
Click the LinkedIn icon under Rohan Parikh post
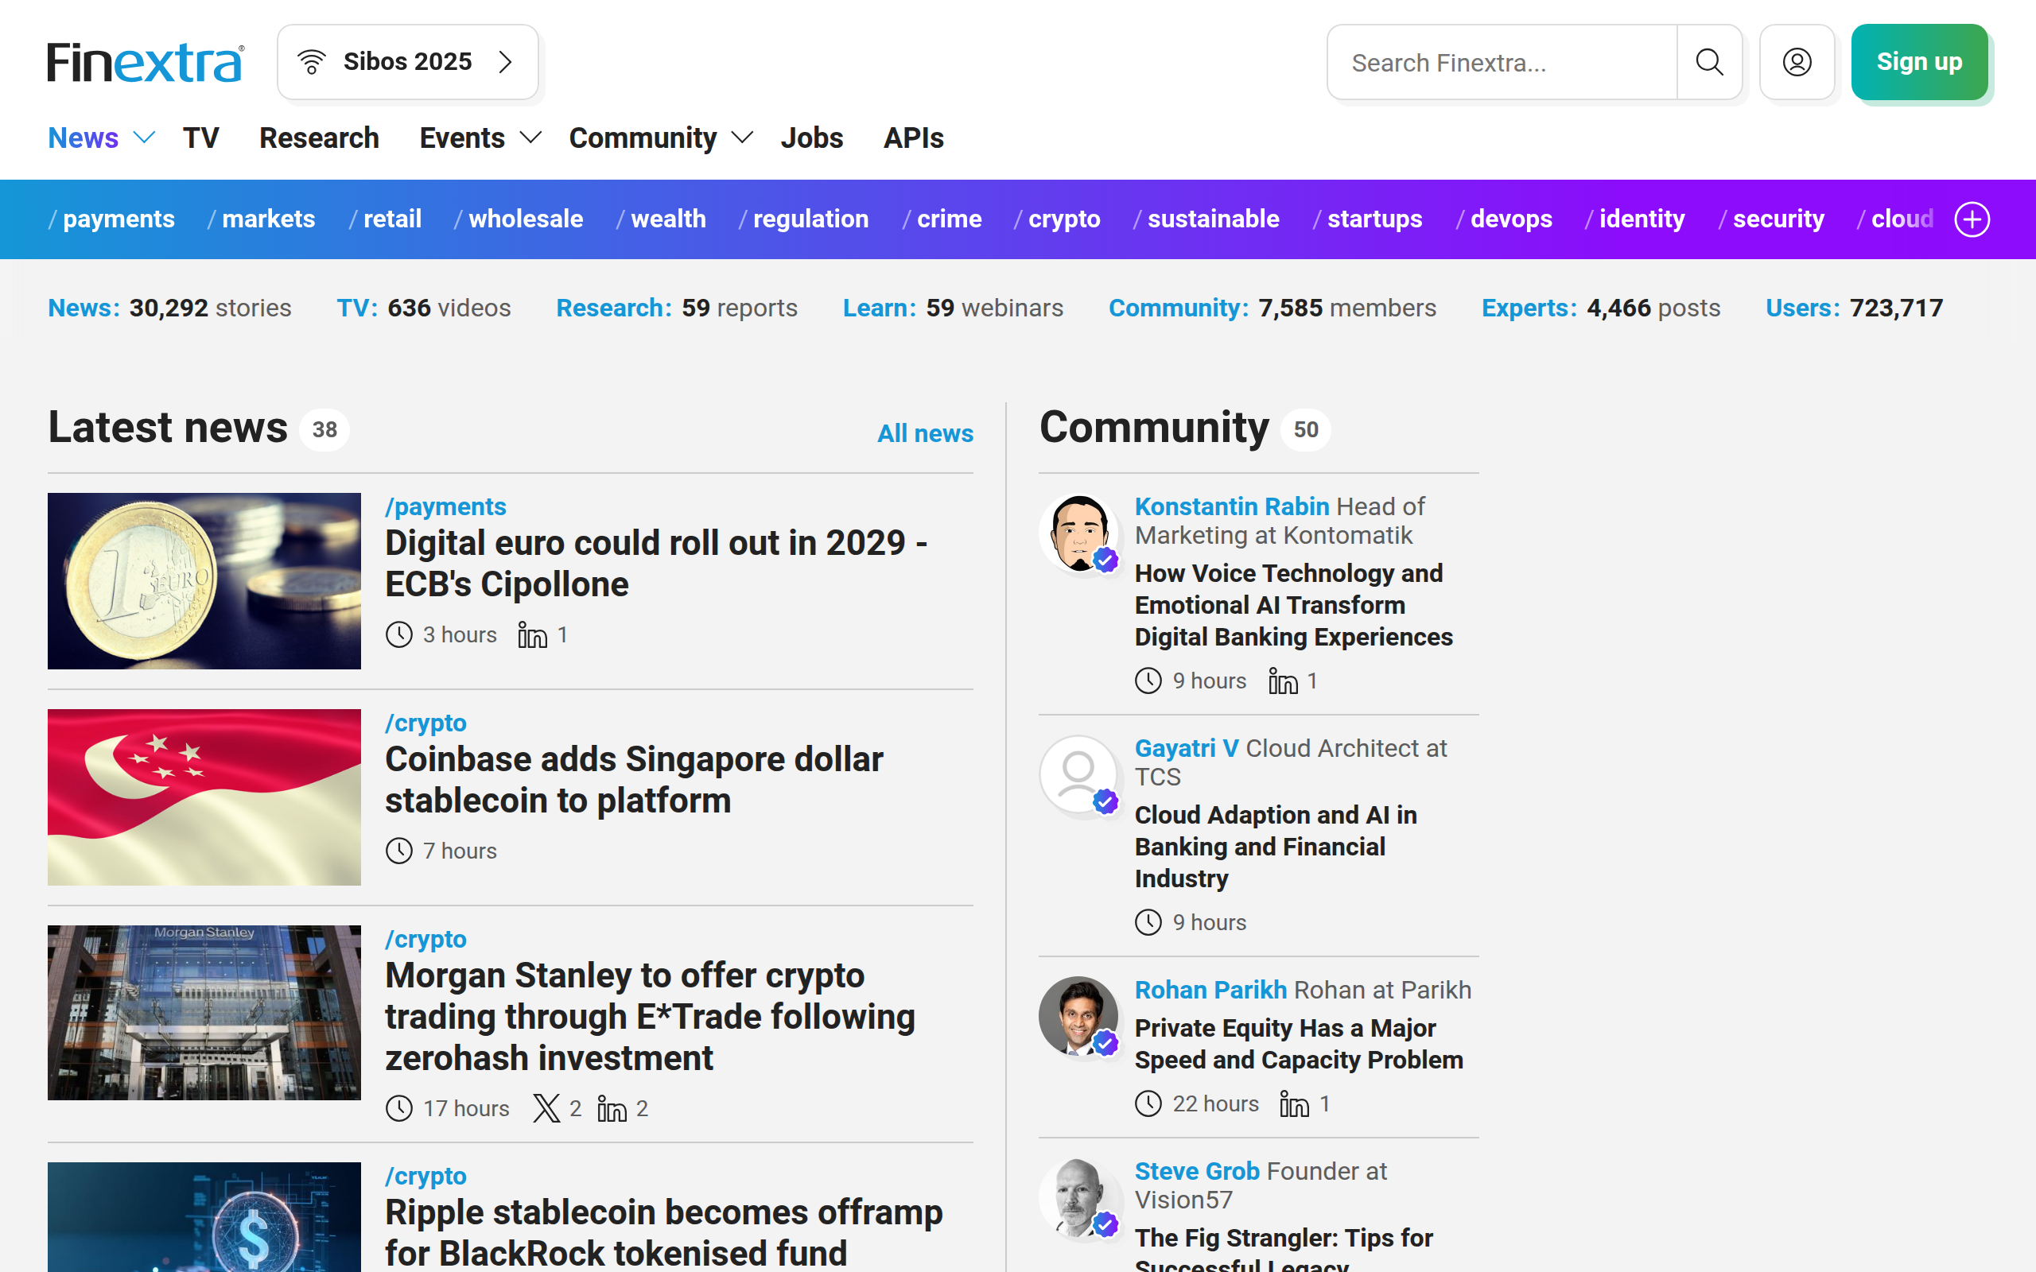pyautogui.click(x=1293, y=1103)
